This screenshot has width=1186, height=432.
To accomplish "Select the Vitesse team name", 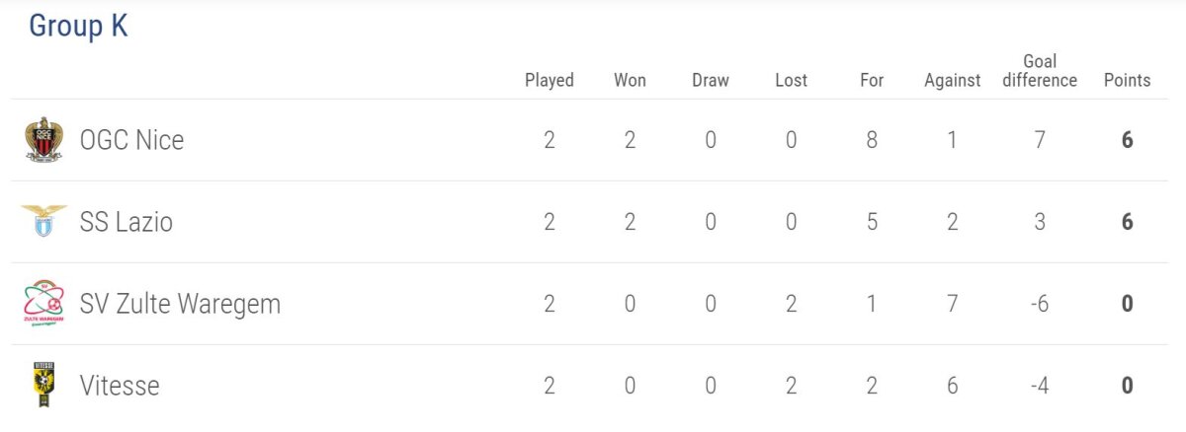I will point(120,385).
